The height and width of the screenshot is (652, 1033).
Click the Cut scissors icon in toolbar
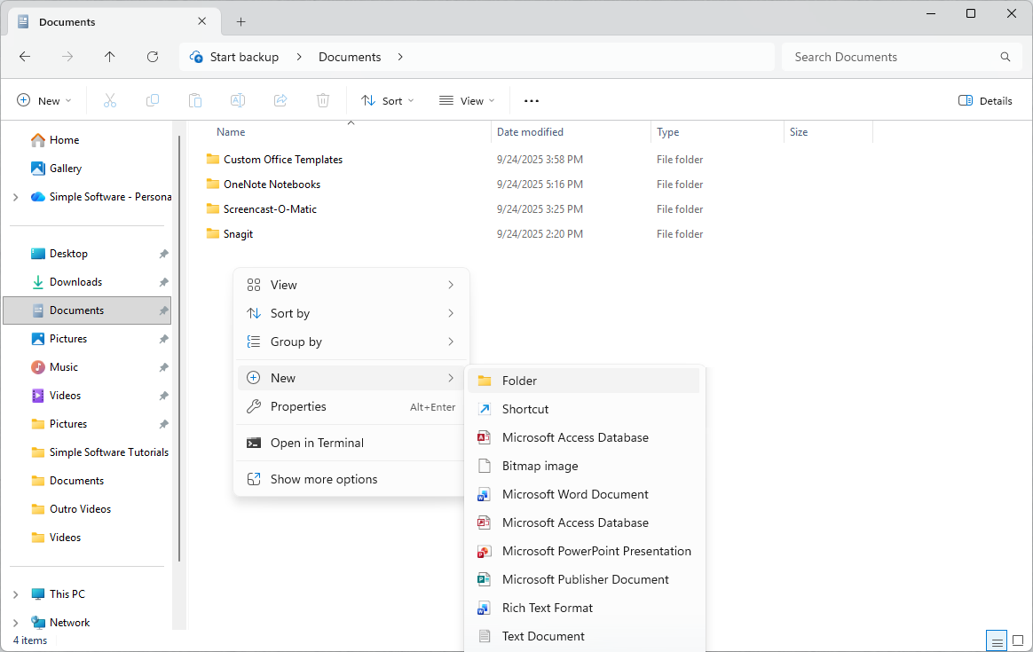(110, 101)
